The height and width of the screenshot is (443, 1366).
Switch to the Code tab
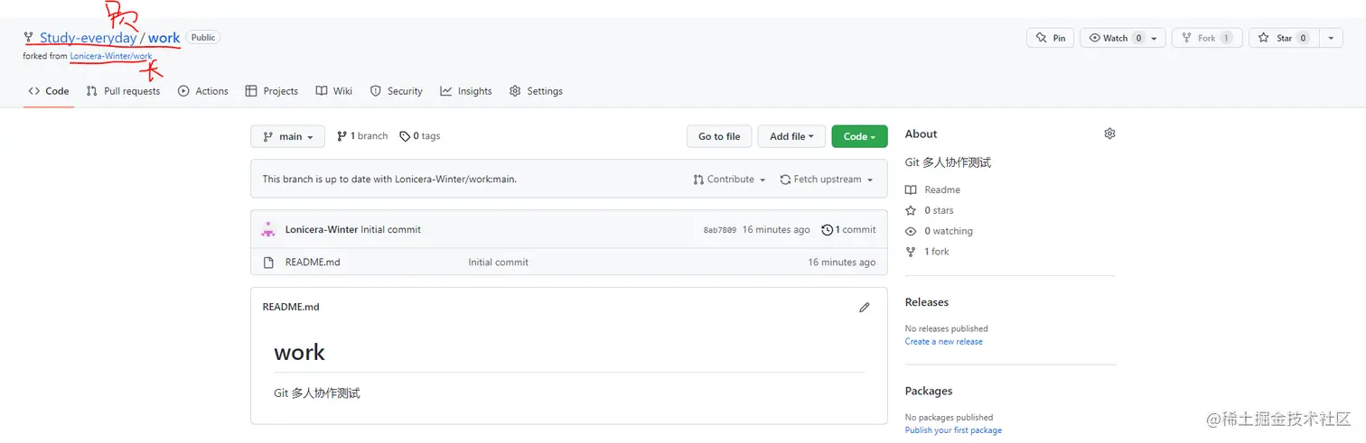[x=49, y=91]
